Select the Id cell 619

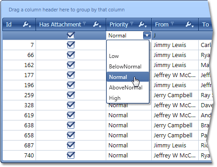(19, 115)
